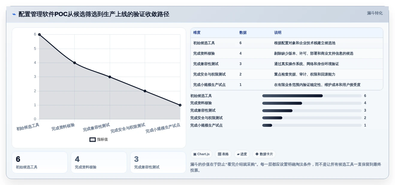Screen dimensions: 395x185
Task: Click the 完成小规模生产试点 progress bar
Action: [312, 125]
